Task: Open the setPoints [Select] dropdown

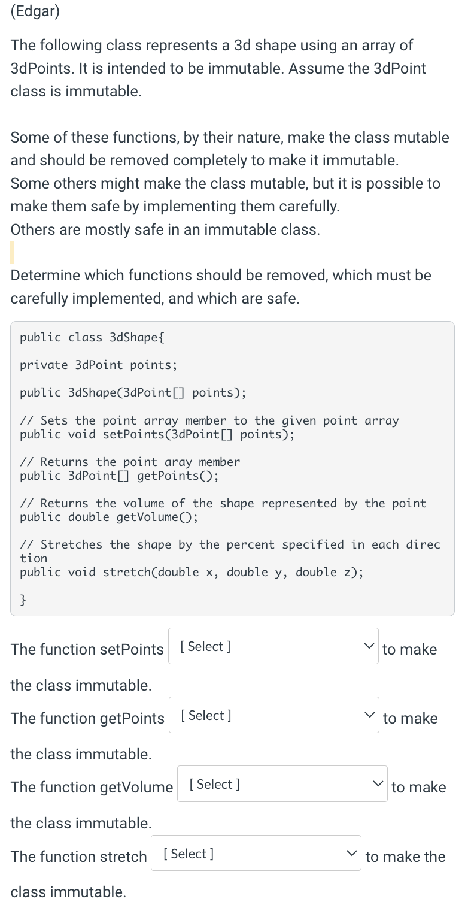Action: [273, 646]
